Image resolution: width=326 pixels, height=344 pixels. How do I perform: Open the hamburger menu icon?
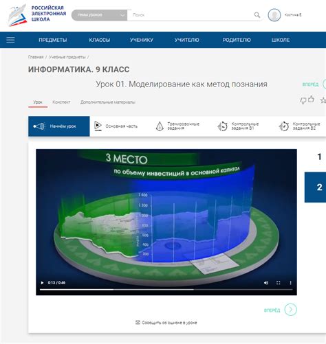click(10, 40)
